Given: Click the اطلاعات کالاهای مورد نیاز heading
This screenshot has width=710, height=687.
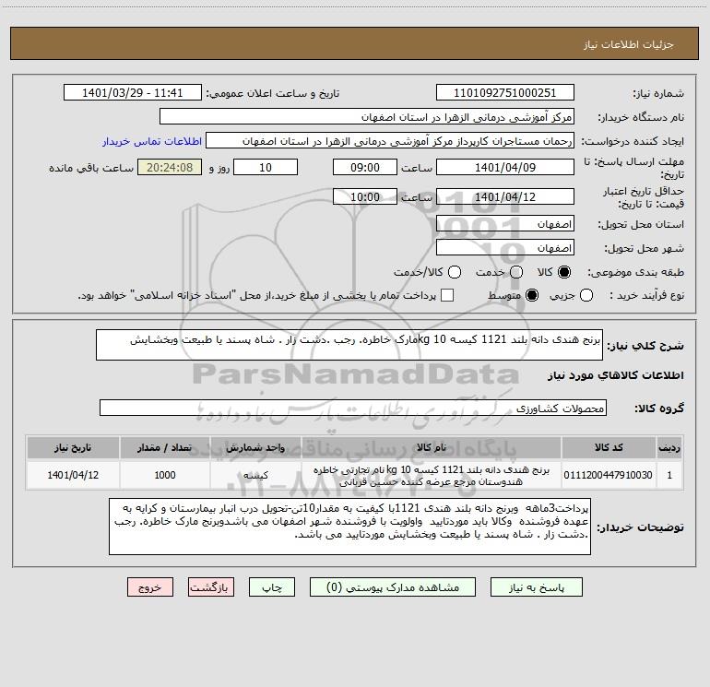Looking at the screenshot, I should click(616, 375).
